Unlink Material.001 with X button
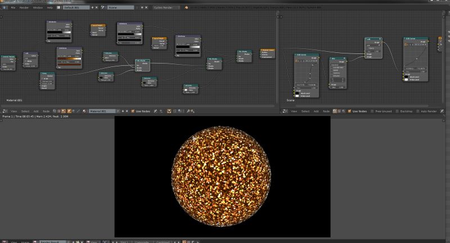Screen dimensions: 450x243 (127, 111)
